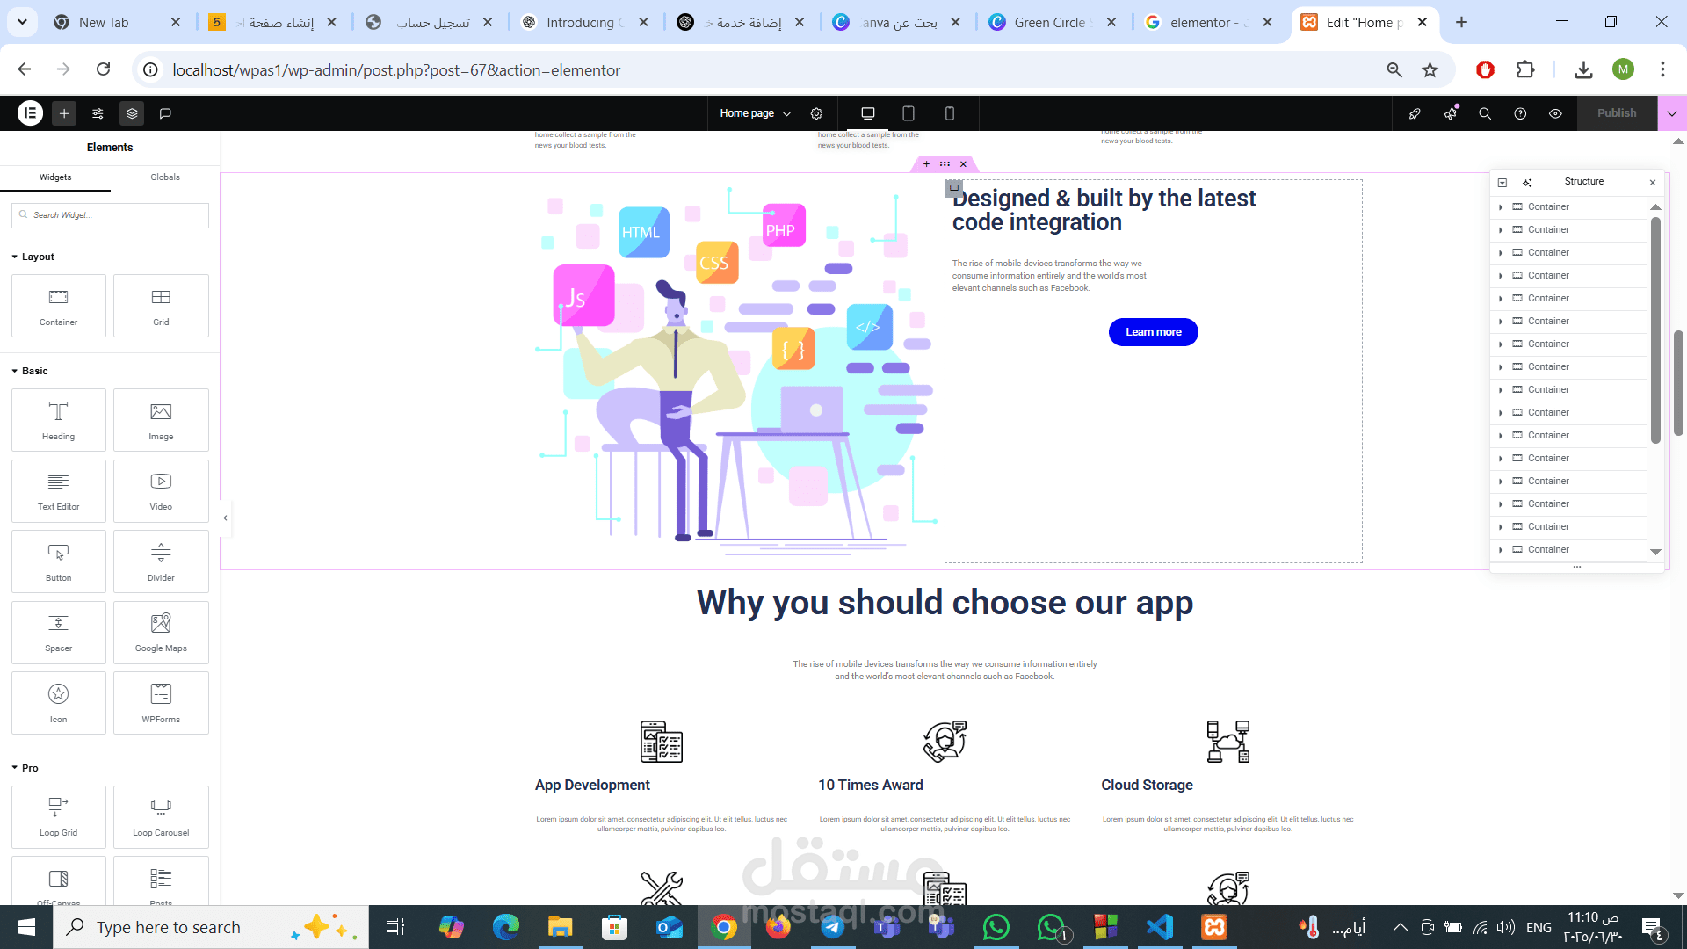This screenshot has height=949, width=1687.
Task: Select the Grid widget
Action: tap(161, 306)
